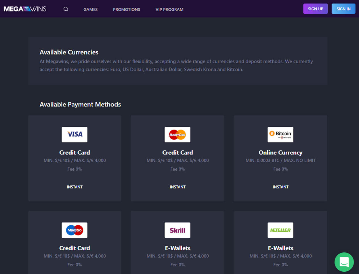The image size is (359, 274).
Task: Click INSTANT label on the Bitcoin card
Action: [280, 187]
